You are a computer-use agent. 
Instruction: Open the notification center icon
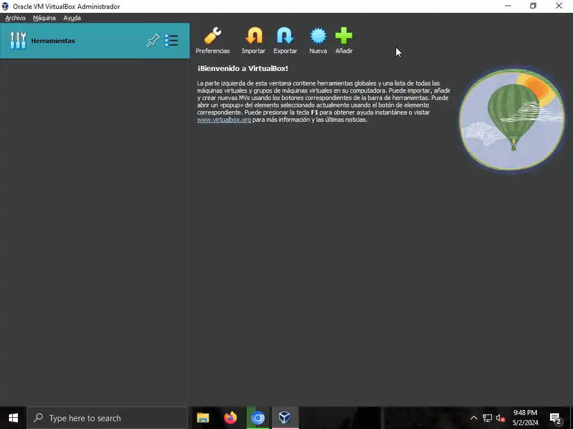tap(555, 418)
